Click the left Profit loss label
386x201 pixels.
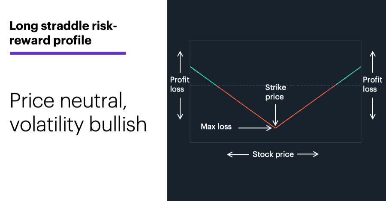click(180, 84)
